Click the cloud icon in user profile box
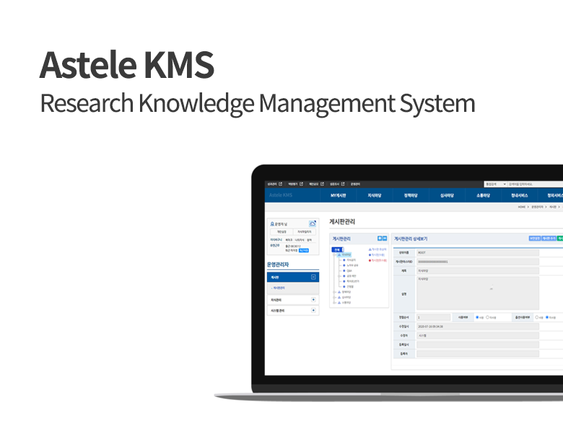563x433 pixels. (x=313, y=224)
